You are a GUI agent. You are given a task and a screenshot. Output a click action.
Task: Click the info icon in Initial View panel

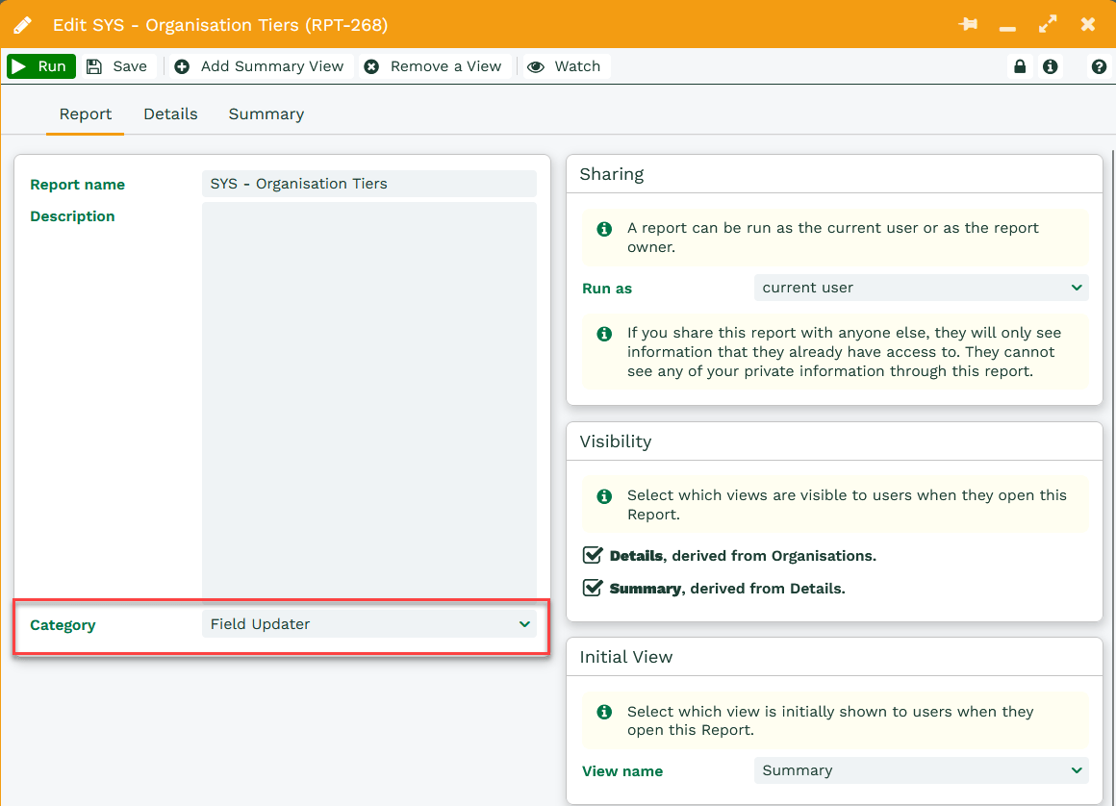pyautogui.click(x=604, y=712)
